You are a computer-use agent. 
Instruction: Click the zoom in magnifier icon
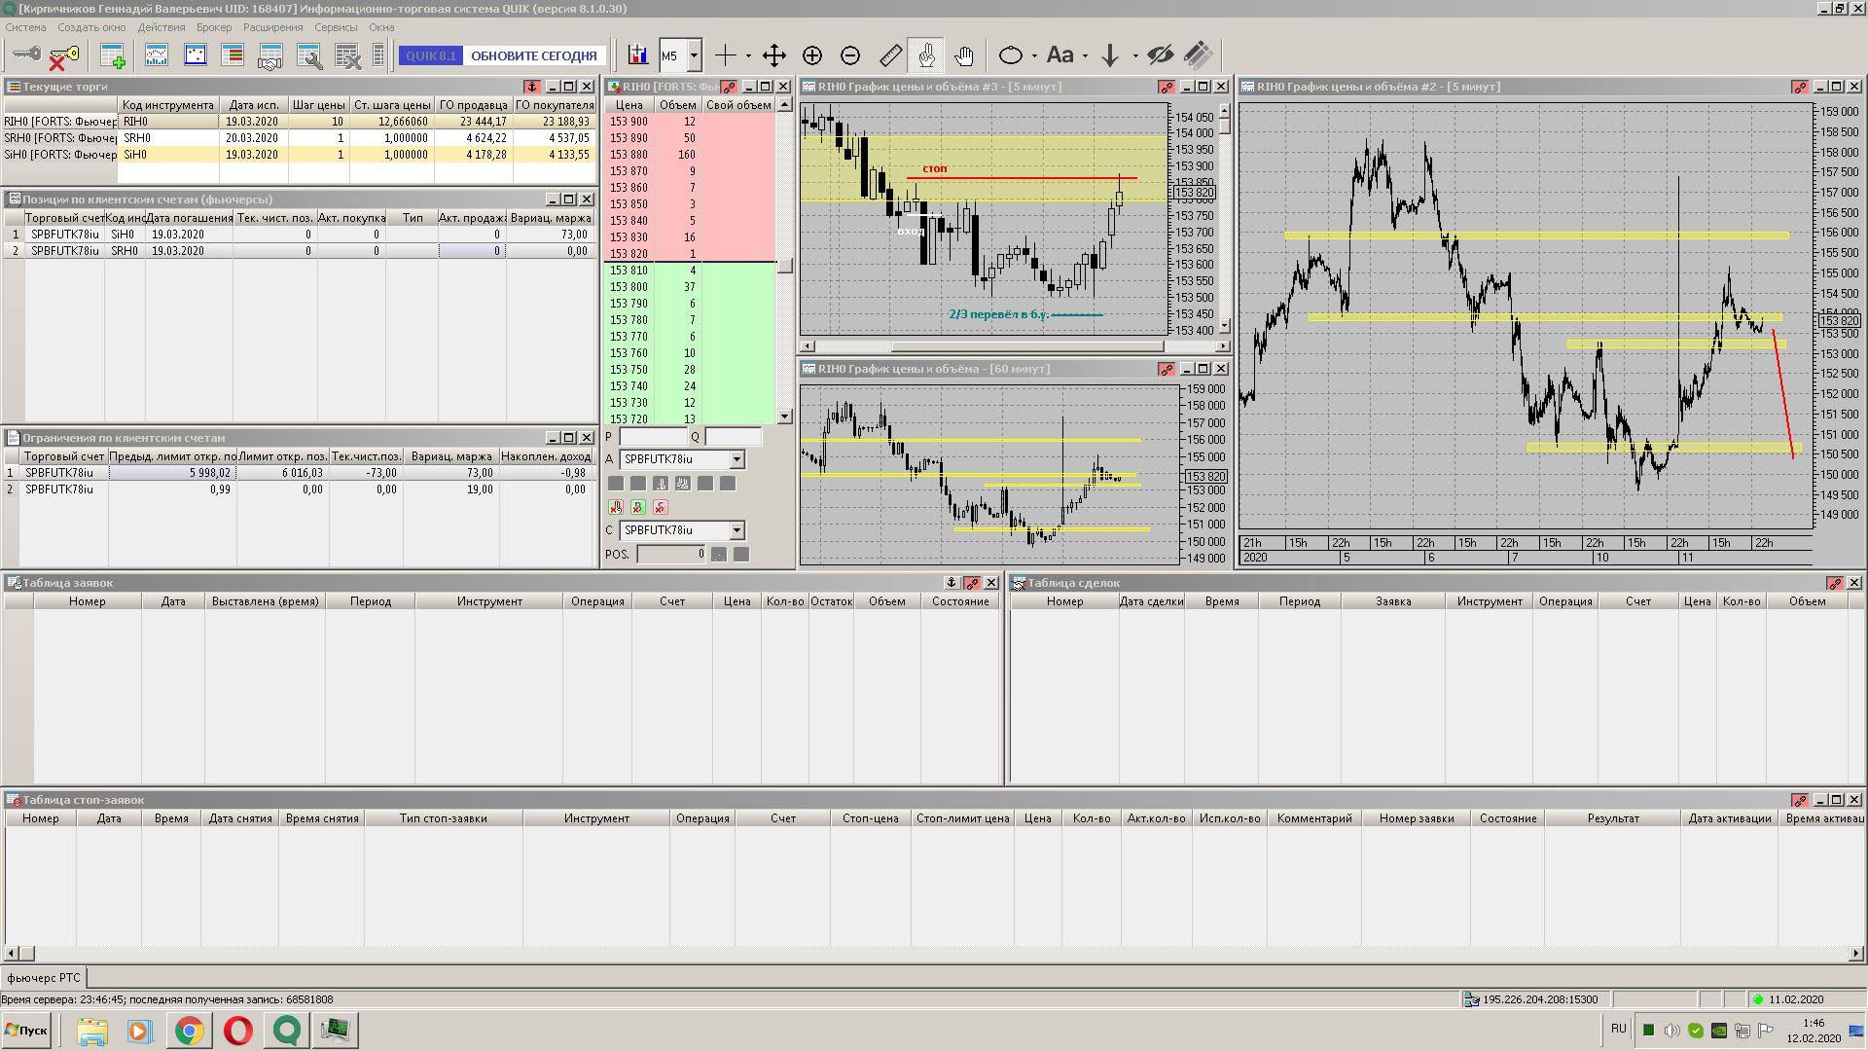point(812,55)
